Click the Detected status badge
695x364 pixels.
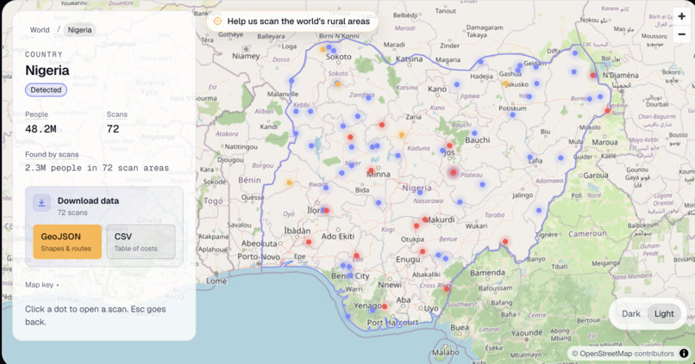(x=46, y=89)
